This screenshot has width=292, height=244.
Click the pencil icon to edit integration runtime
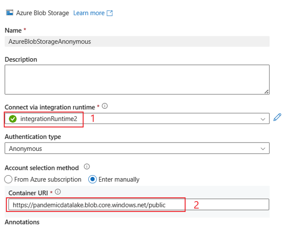[x=277, y=117]
